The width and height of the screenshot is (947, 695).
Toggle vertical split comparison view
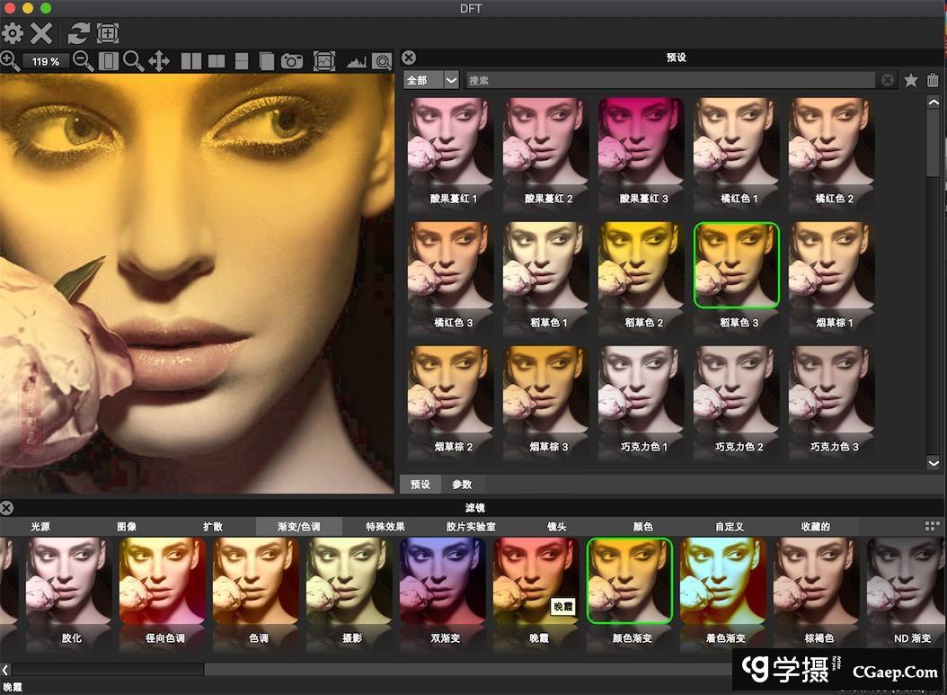point(217,61)
